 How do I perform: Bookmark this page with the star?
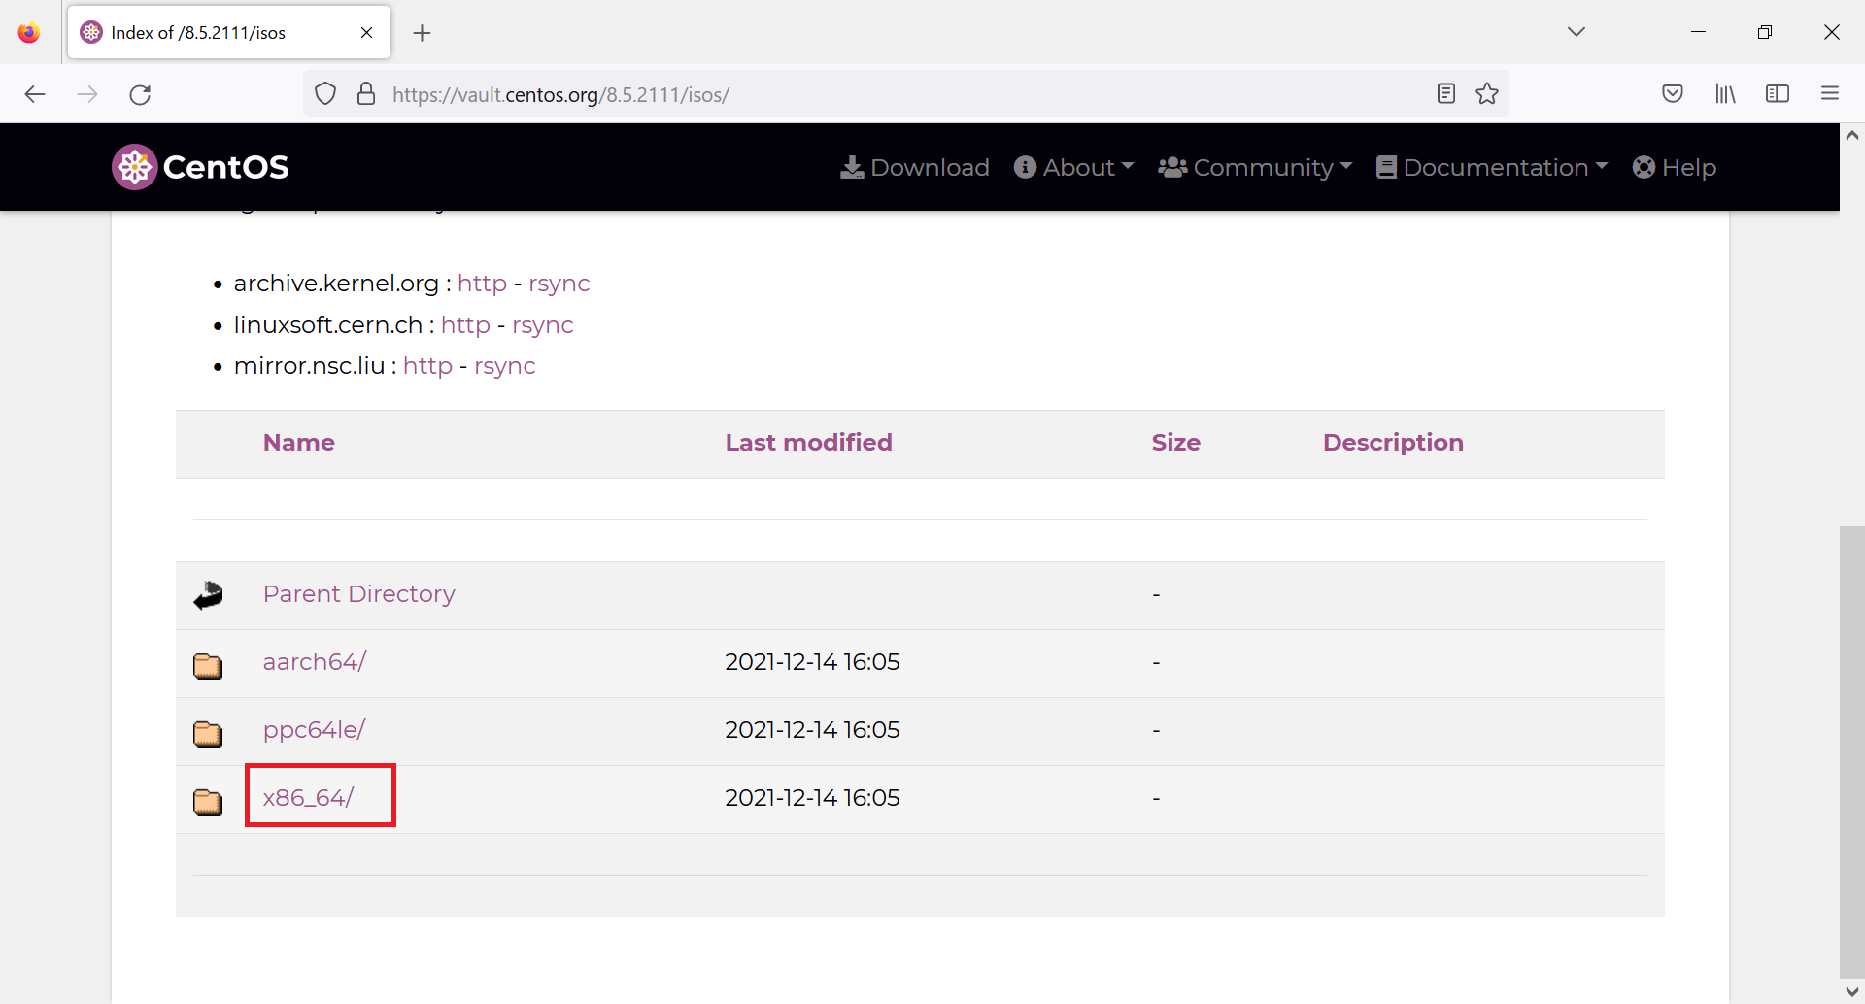pyautogui.click(x=1487, y=93)
